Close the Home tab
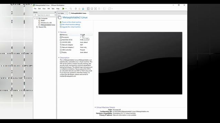The height and width of the screenshot is (123, 220). point(66,13)
